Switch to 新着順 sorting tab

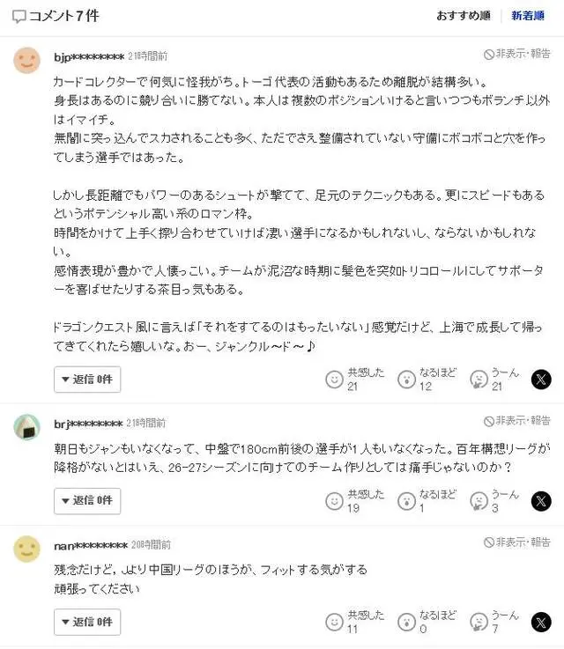[529, 16]
